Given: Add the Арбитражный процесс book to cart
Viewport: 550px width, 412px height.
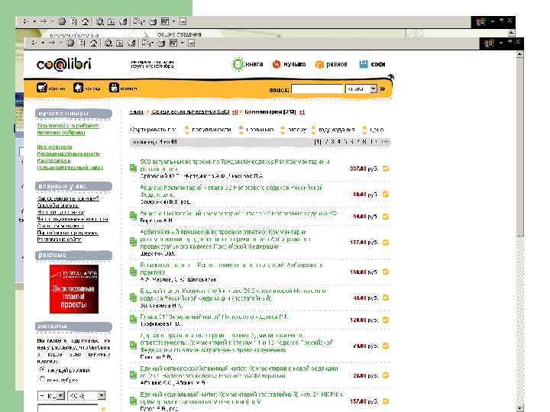Looking at the screenshot, I should 386,242.
